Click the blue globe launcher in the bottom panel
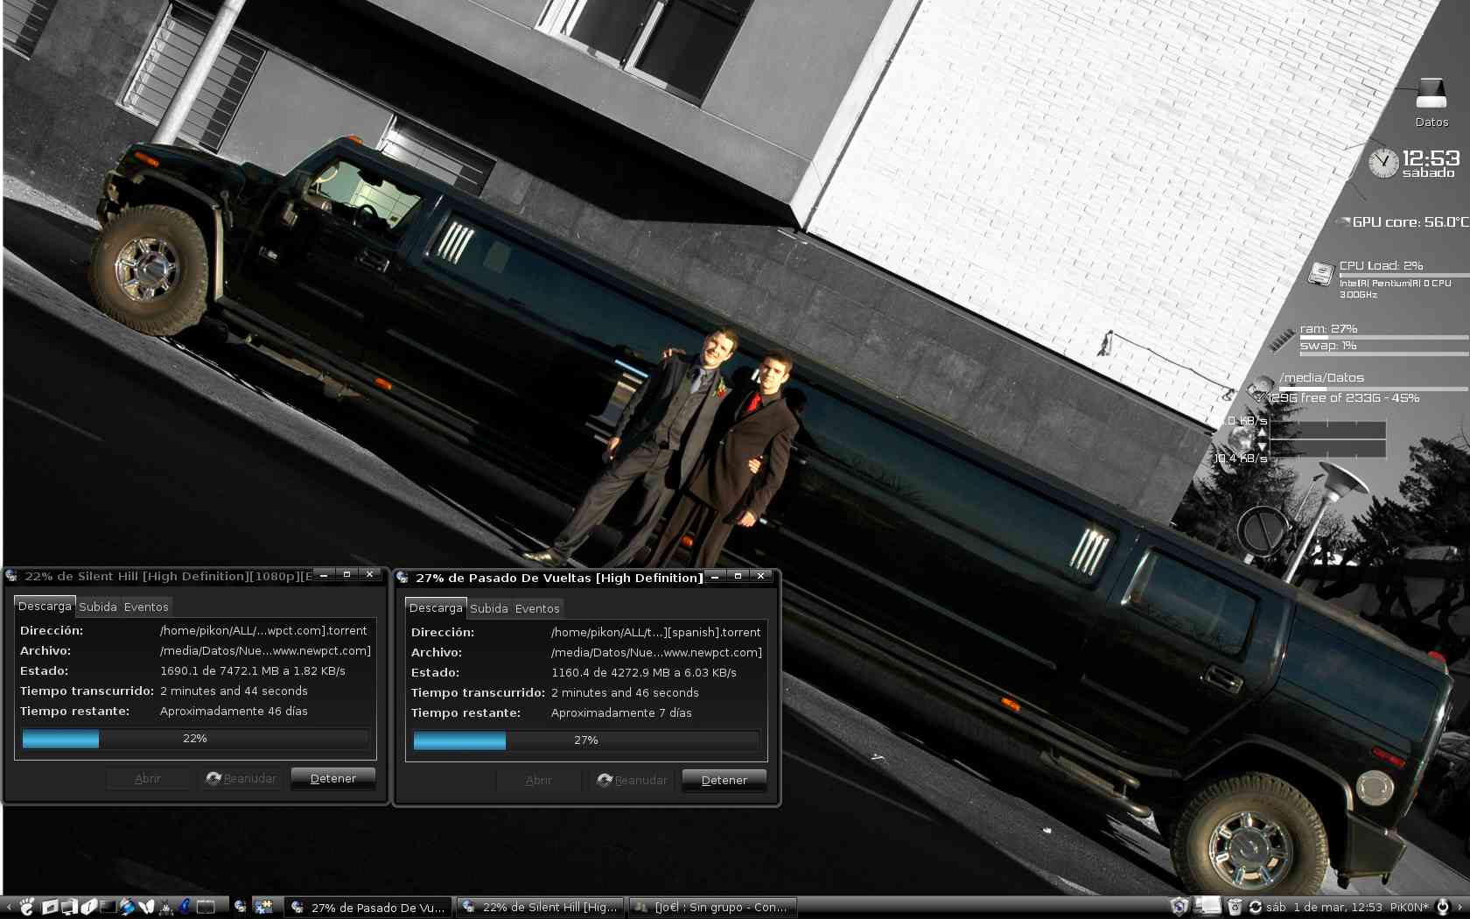Screen dimensions: 1470x919 127,907
